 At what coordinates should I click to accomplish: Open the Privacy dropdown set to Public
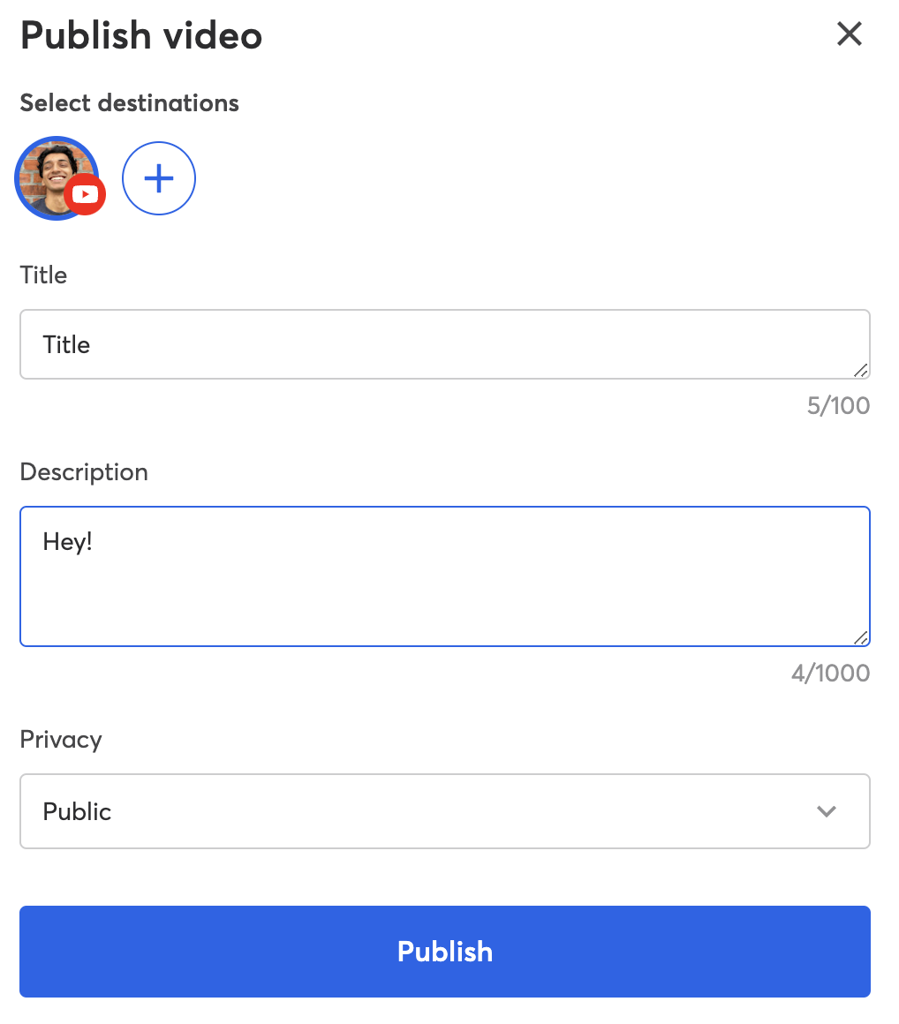(444, 811)
